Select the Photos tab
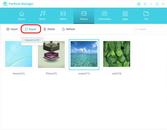This screenshot has height=130, width=167. point(84,16)
